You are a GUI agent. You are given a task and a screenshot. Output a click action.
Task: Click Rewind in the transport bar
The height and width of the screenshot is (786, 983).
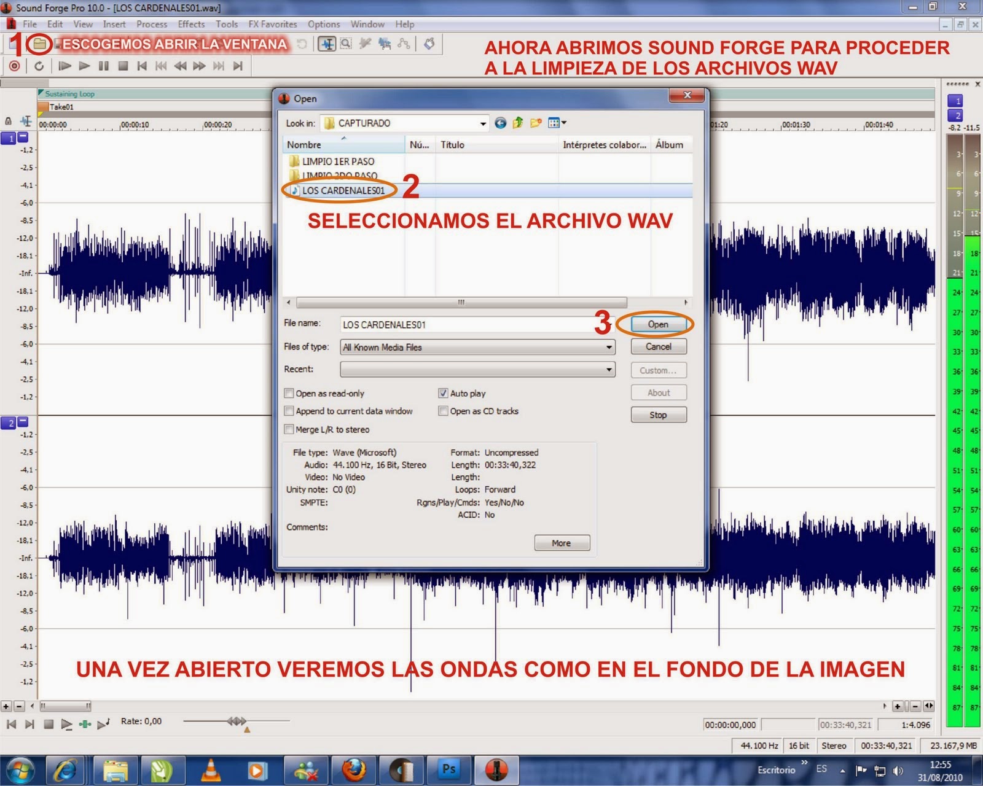point(180,66)
